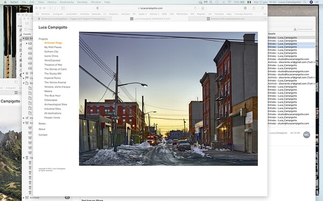Toggle sidebar in the rear-left Safari window

coord(16,82)
